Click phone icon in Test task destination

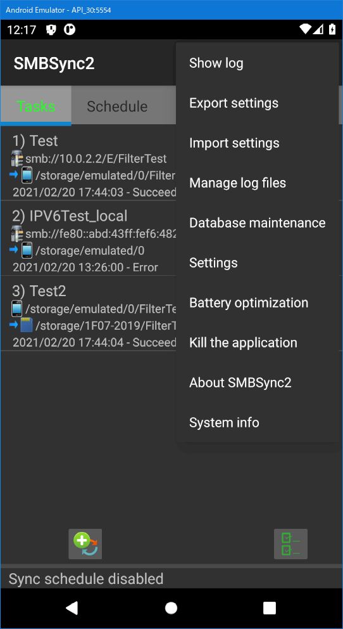[27, 175]
